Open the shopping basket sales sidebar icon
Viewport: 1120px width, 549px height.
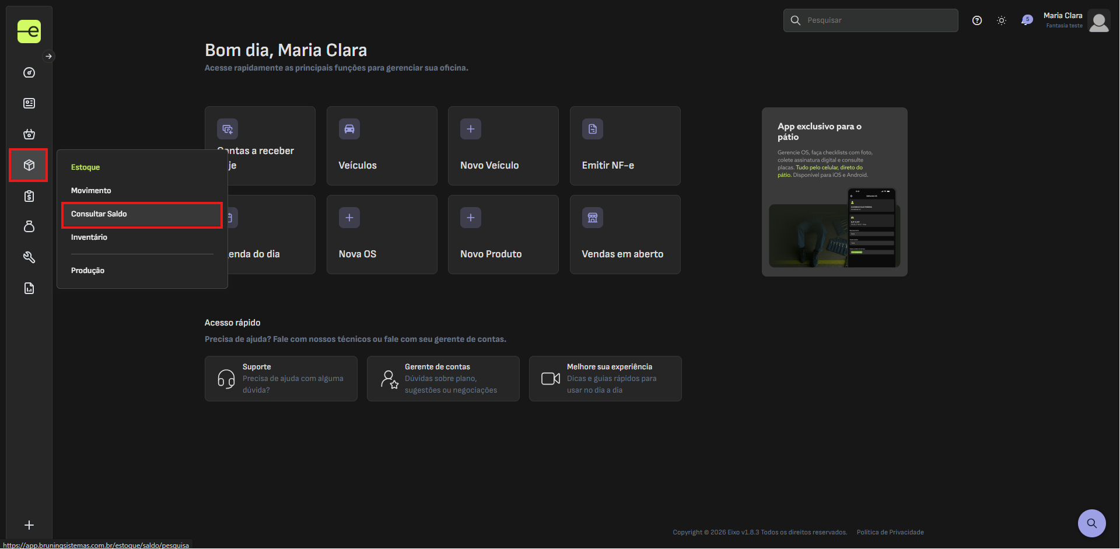click(x=29, y=134)
